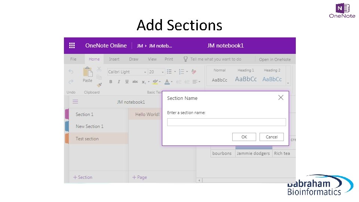Apply the font color A

point(167,82)
